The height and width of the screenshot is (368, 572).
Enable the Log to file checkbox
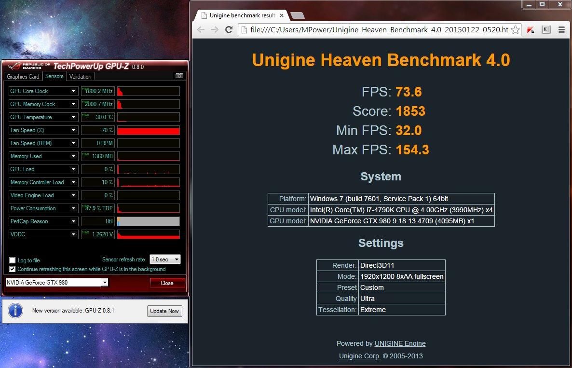(x=13, y=260)
